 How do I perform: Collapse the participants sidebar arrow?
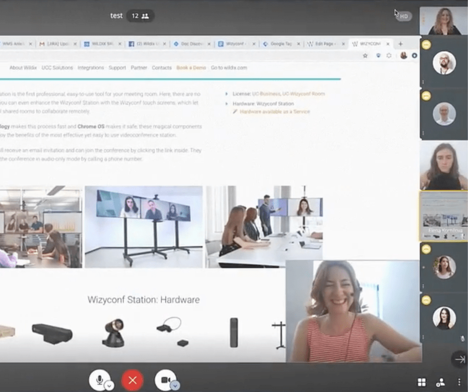460,360
